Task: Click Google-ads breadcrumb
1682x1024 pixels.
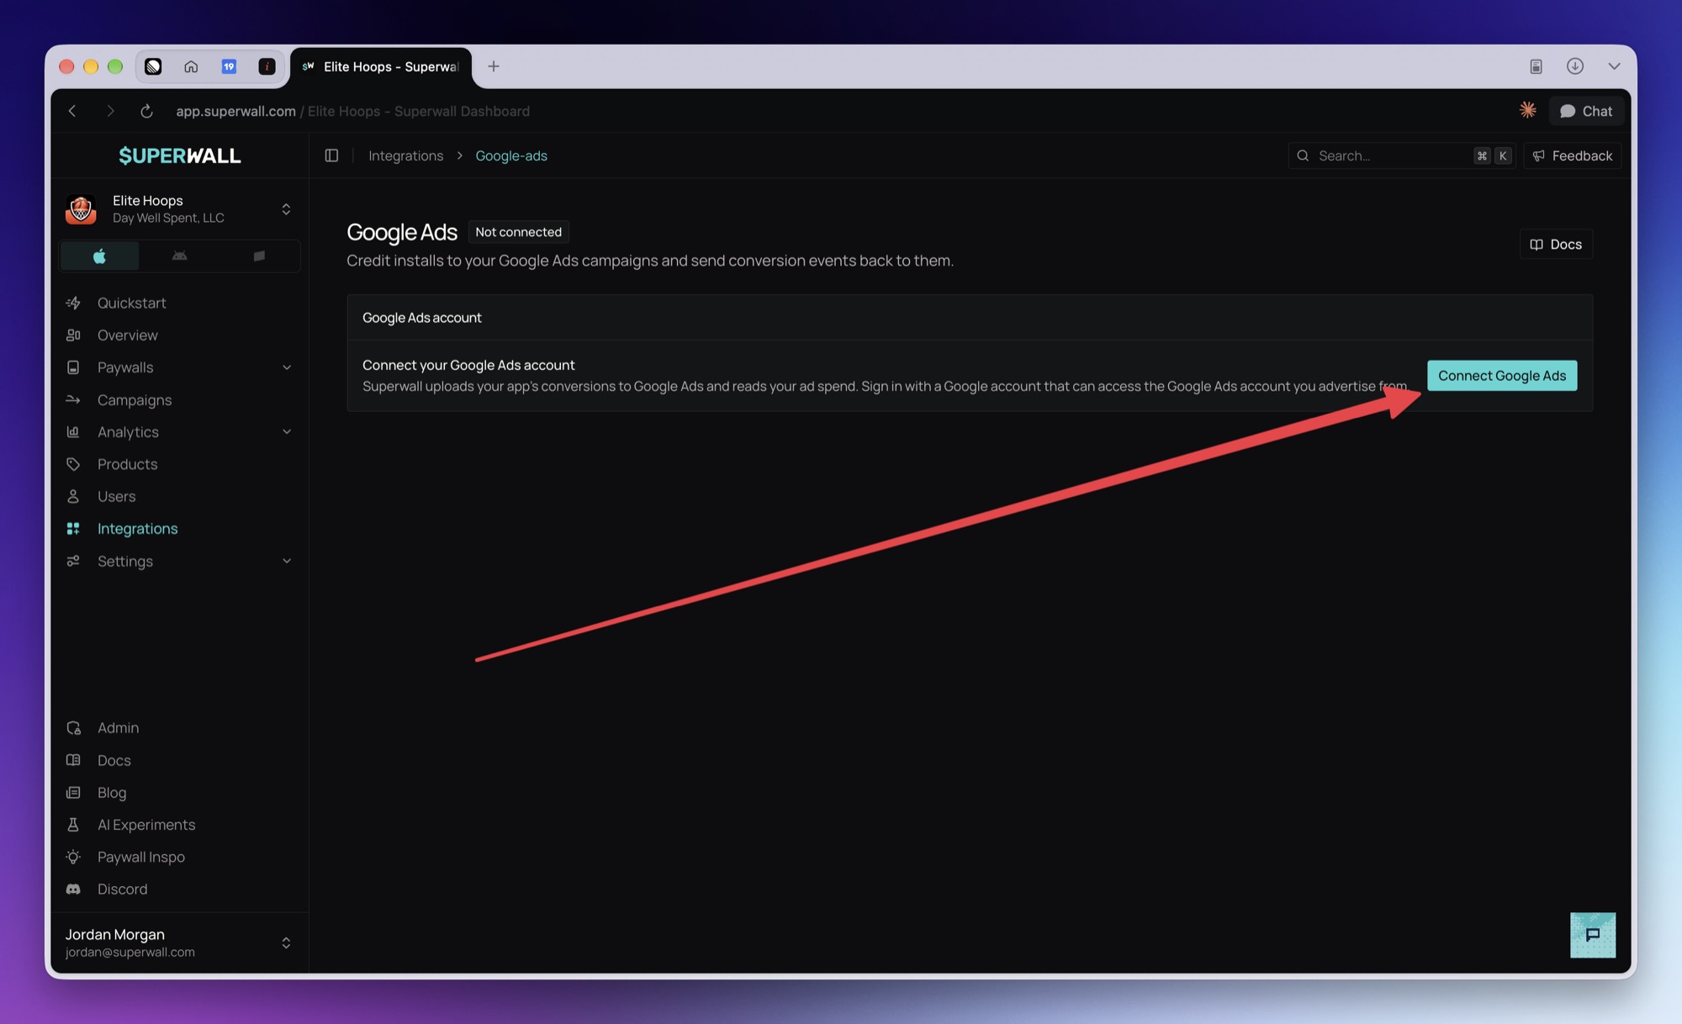Action: point(511,156)
